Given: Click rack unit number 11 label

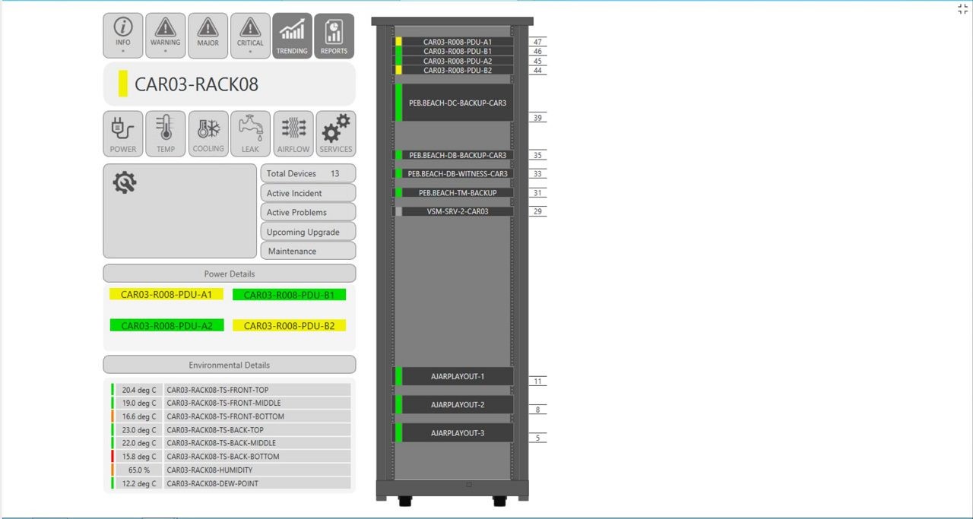Looking at the screenshot, I should (537, 381).
